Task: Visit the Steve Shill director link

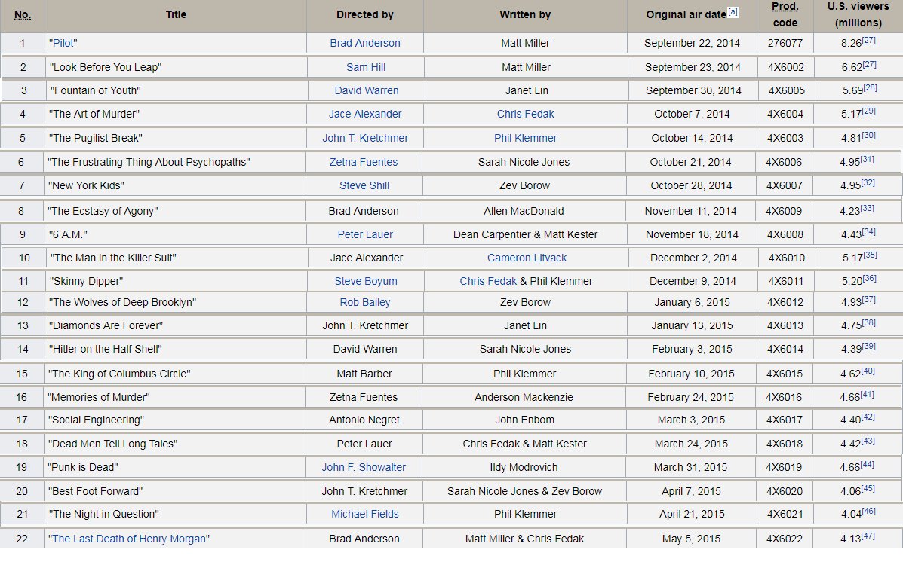Action: coord(364,186)
